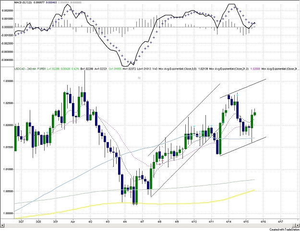Click the left scroll arrow of the horizontal scrollbar
This screenshot has height=231, width=300.
(x=2, y=225)
